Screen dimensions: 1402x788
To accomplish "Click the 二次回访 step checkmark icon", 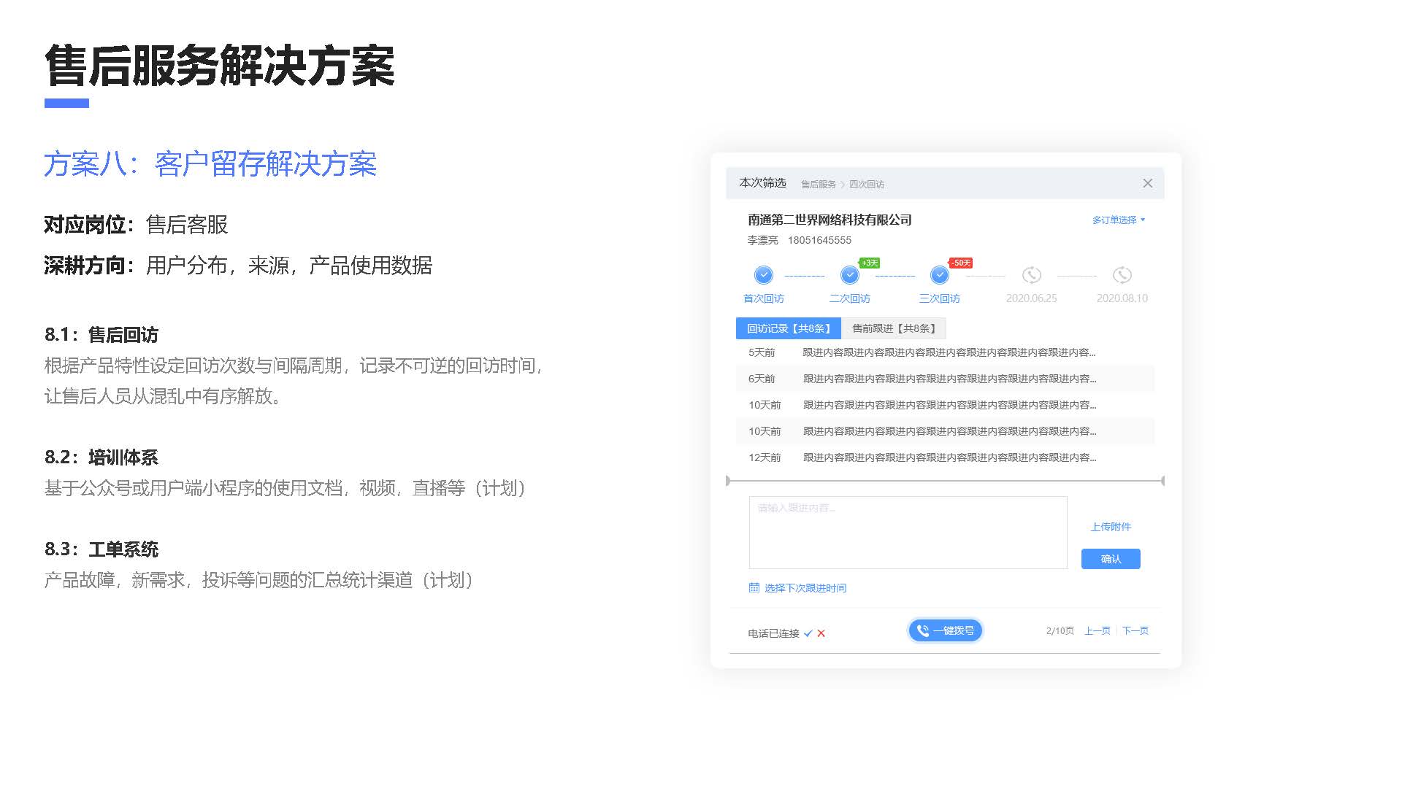I will pos(849,275).
